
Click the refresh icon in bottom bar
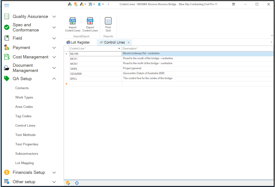click(x=77, y=183)
